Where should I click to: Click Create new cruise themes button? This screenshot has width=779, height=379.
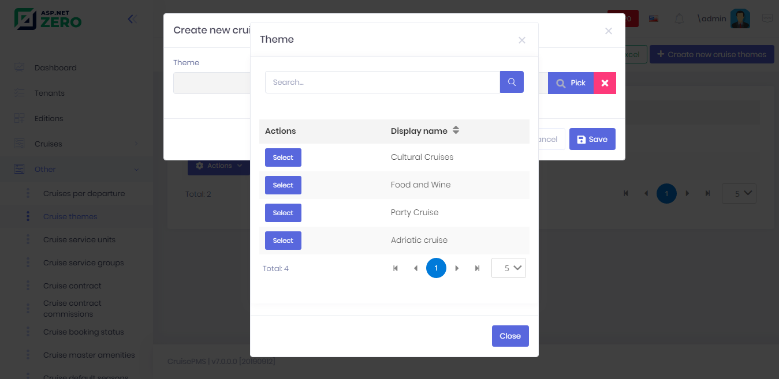coord(712,54)
